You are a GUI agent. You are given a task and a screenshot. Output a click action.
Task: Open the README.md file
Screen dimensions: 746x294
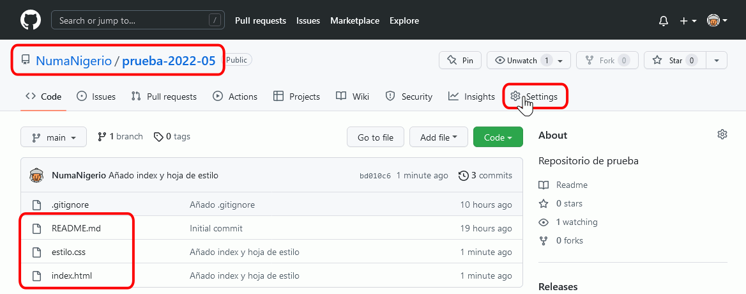[76, 228]
